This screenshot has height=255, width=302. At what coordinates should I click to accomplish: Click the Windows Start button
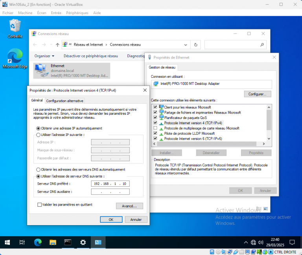pyautogui.click(x=7, y=242)
